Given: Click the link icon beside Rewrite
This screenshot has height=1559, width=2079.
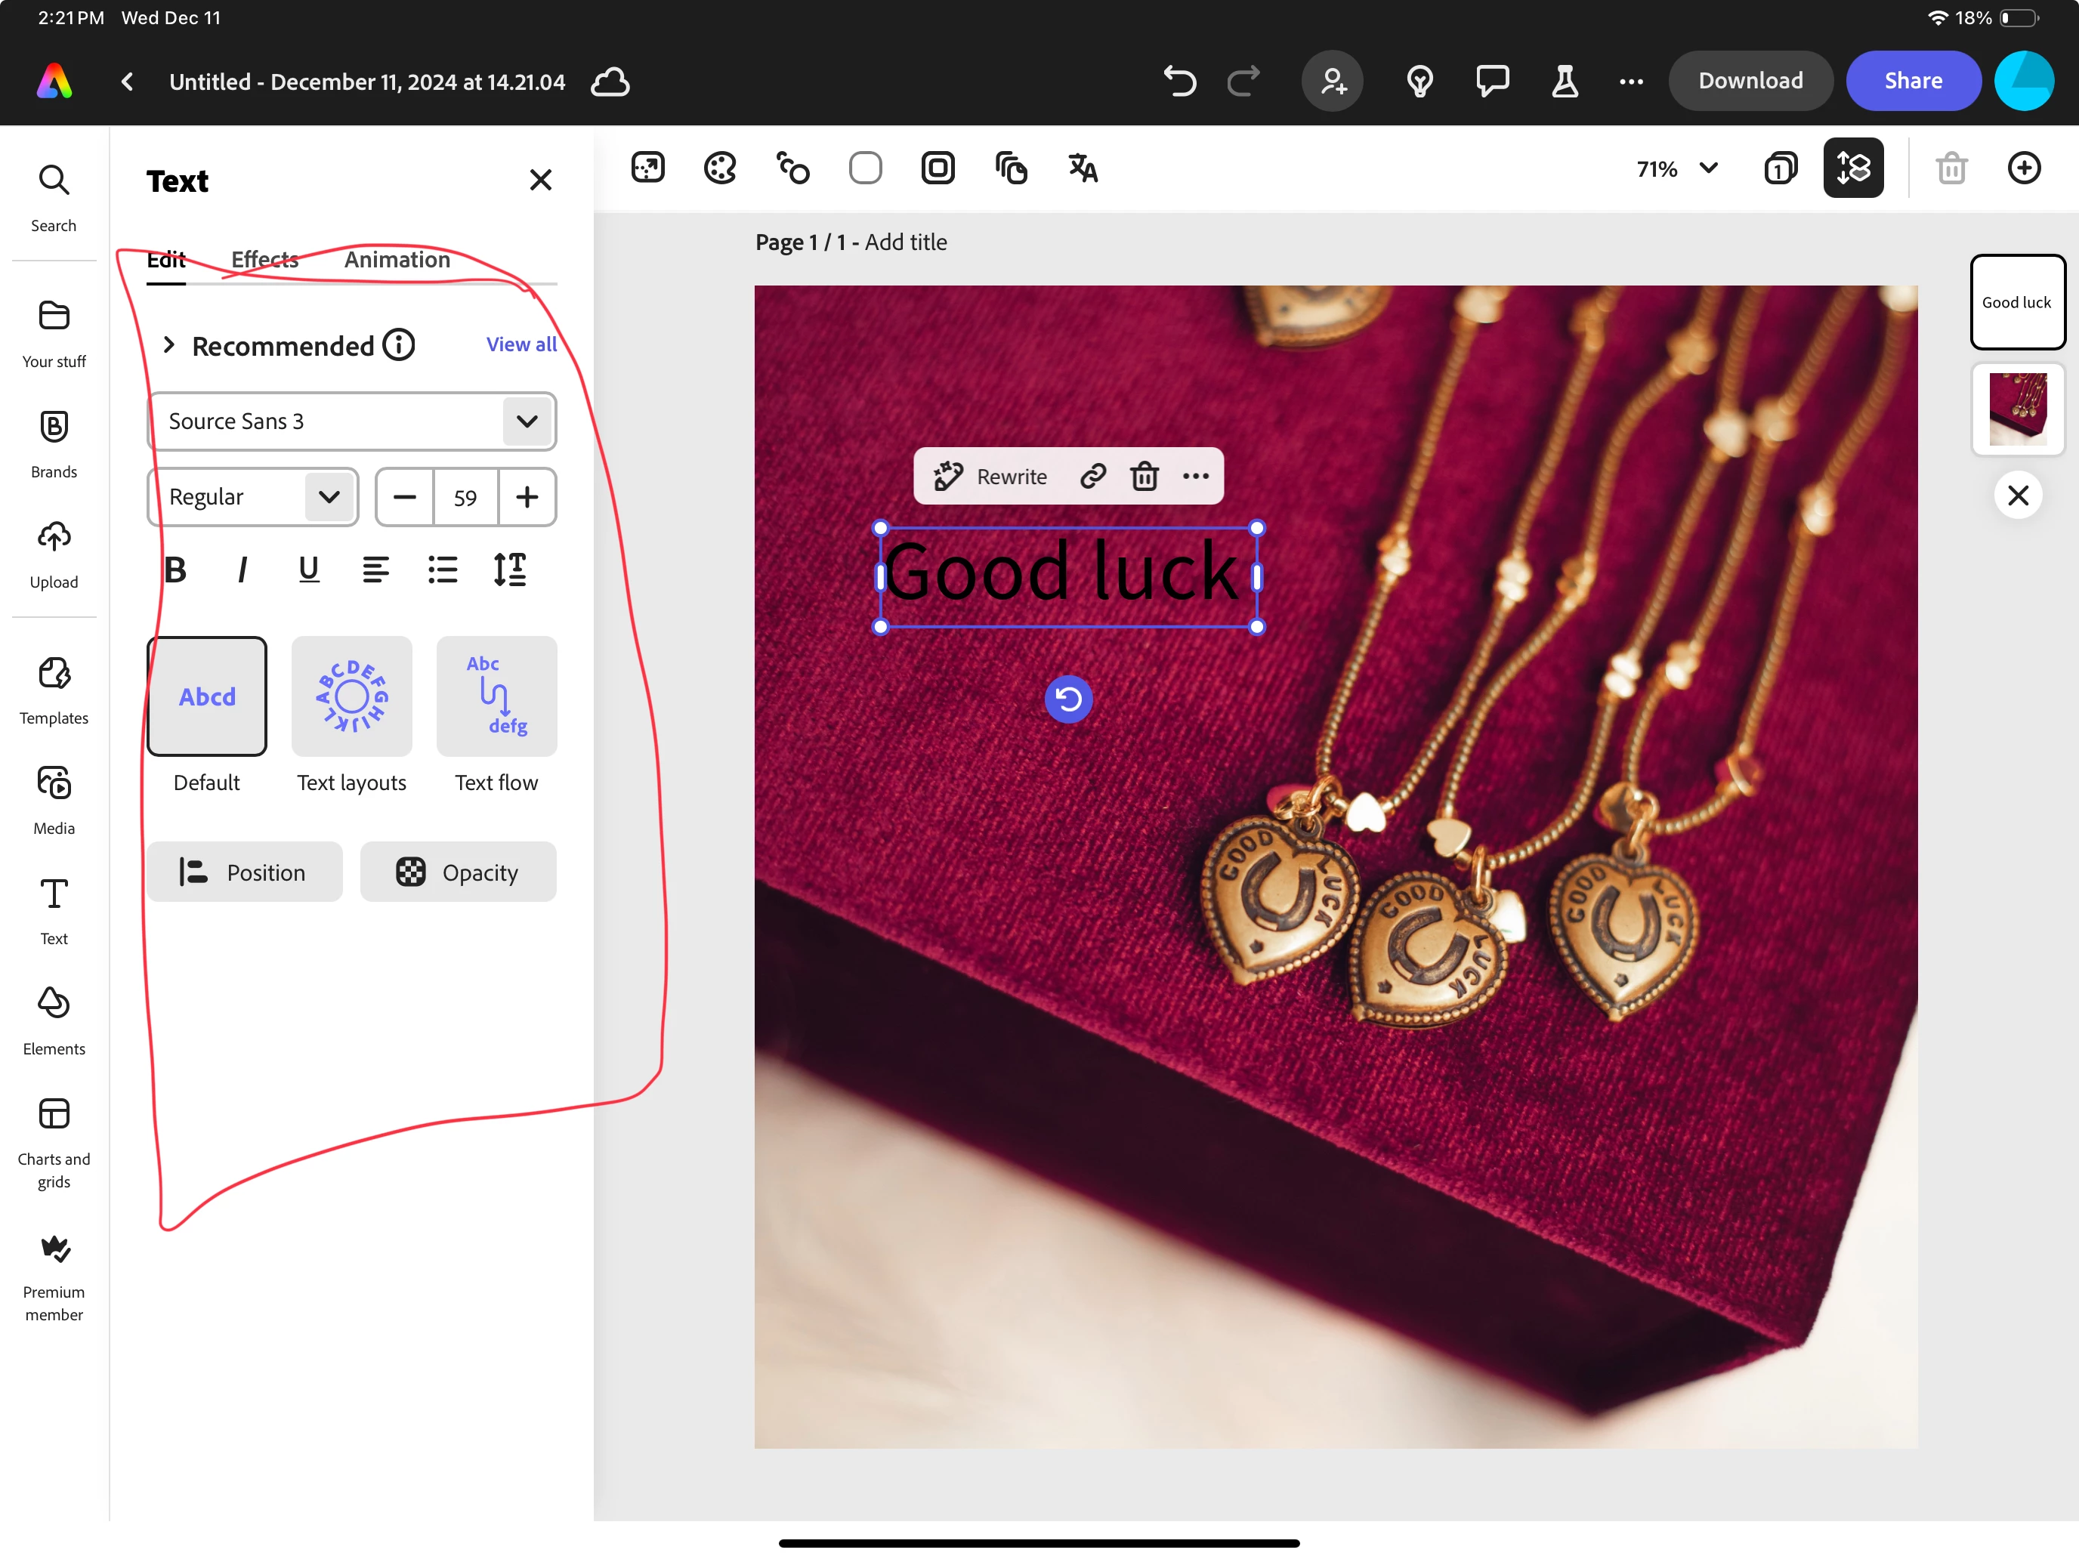Looking at the screenshot, I should (1092, 477).
